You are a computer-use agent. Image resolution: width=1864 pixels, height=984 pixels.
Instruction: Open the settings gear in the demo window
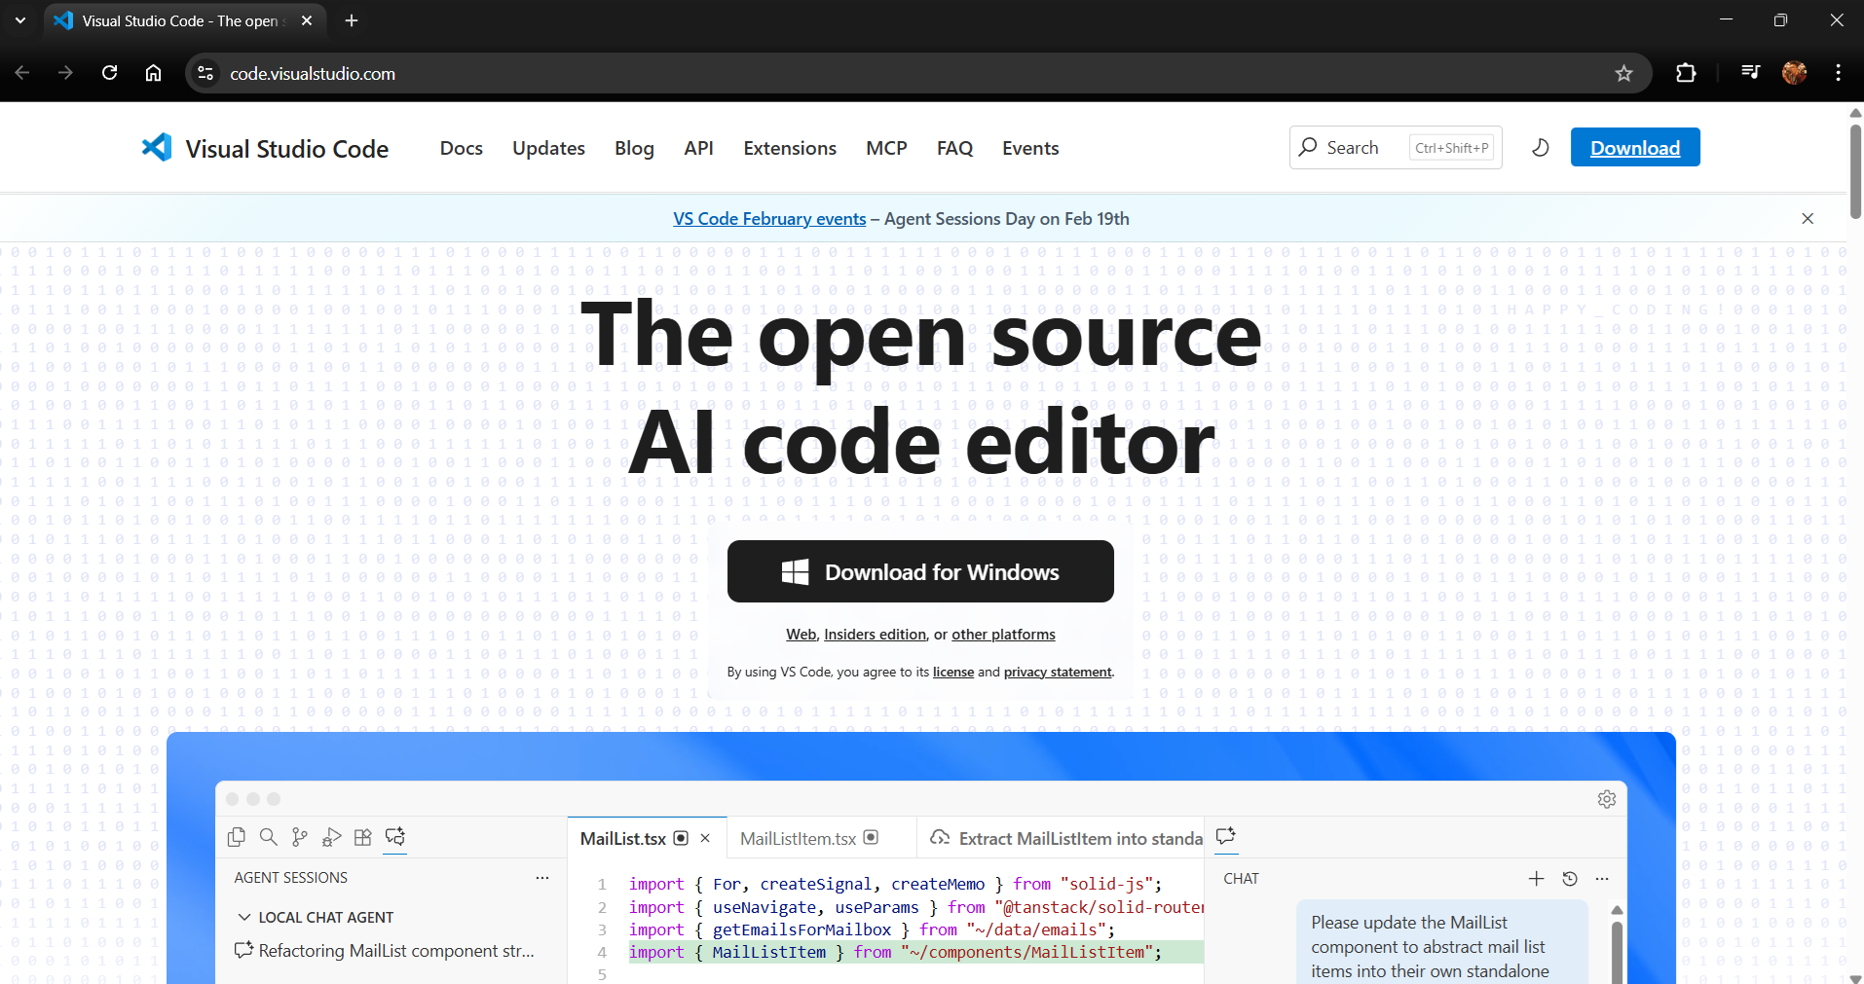pos(1607,799)
